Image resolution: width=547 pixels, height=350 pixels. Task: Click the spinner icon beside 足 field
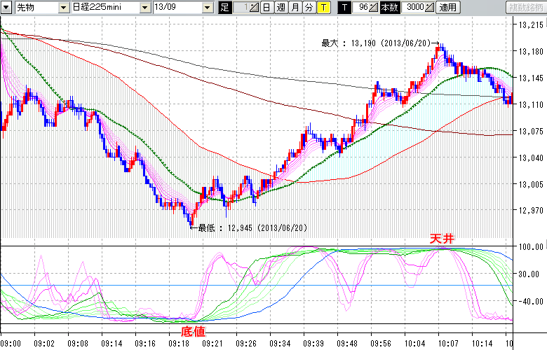(254, 8)
